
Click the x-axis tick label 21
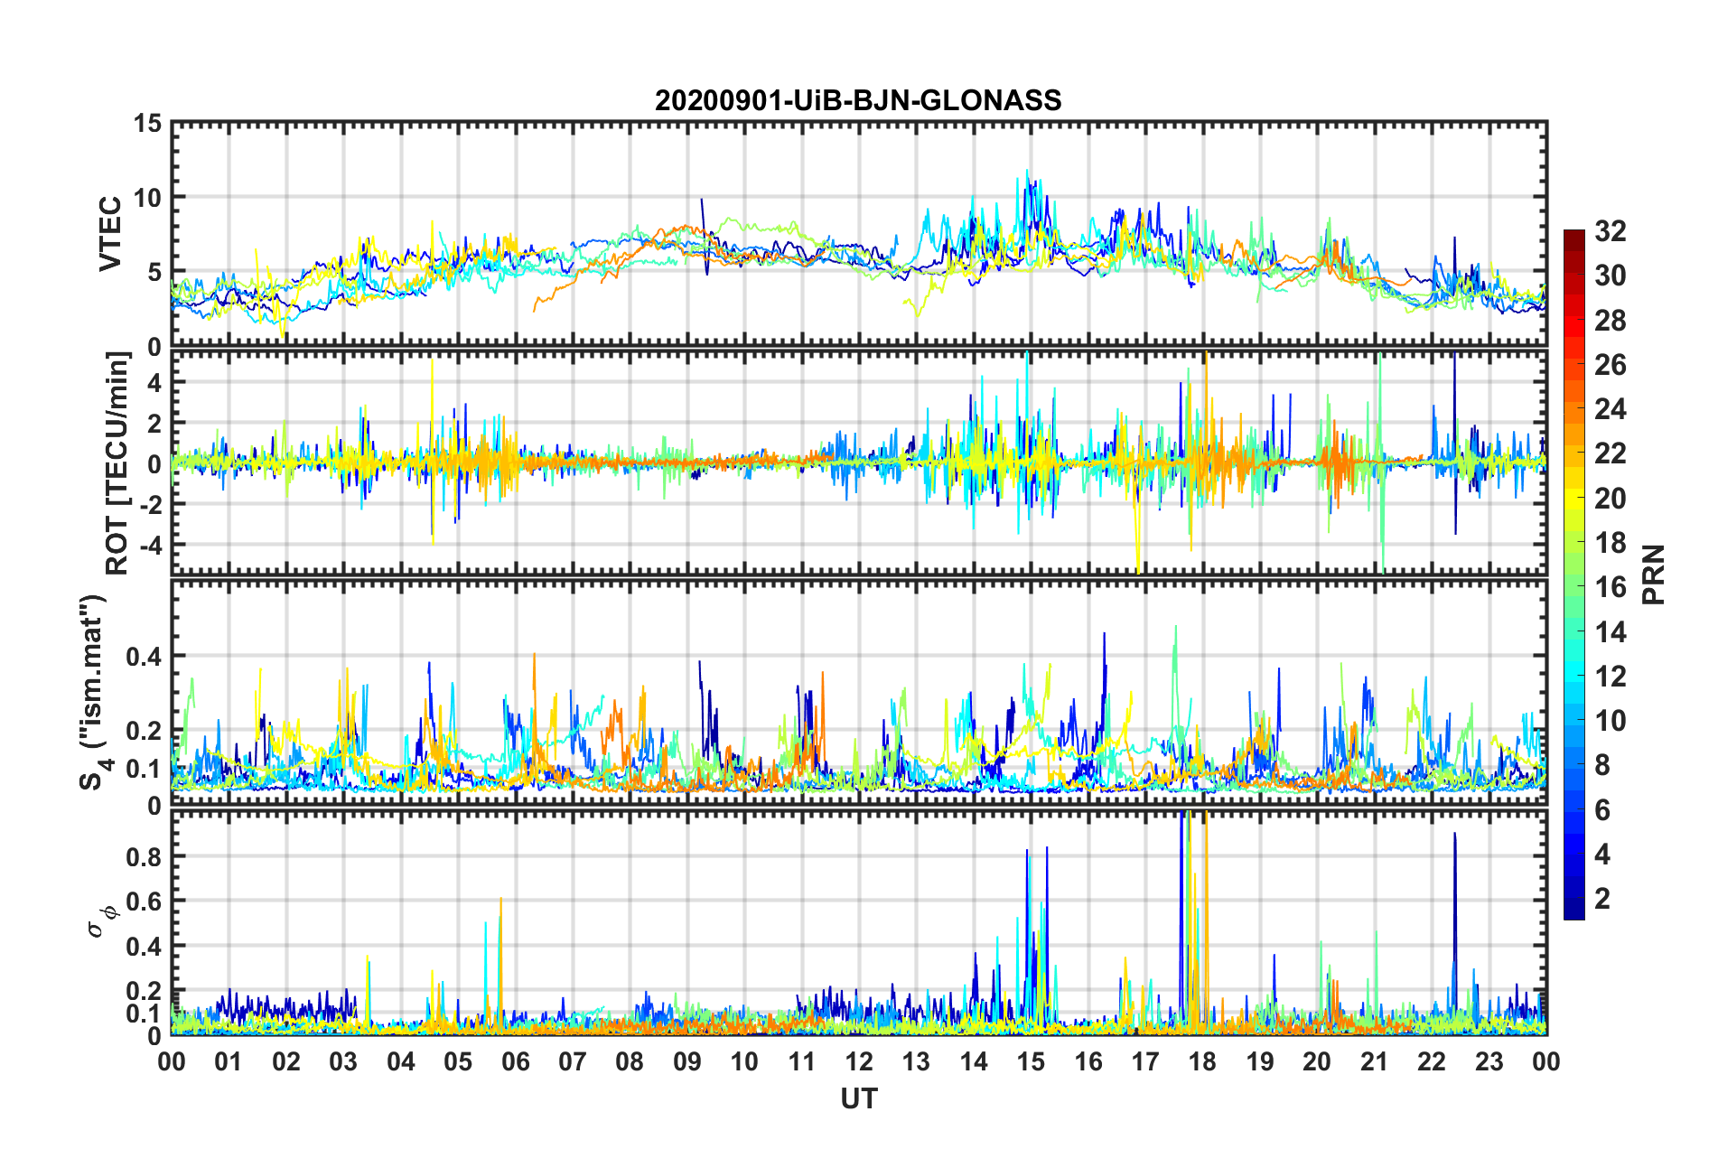1375,1060
